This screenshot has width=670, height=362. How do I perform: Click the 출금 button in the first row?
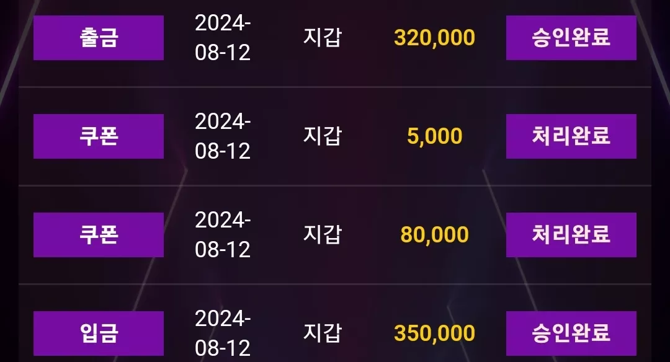(98, 38)
